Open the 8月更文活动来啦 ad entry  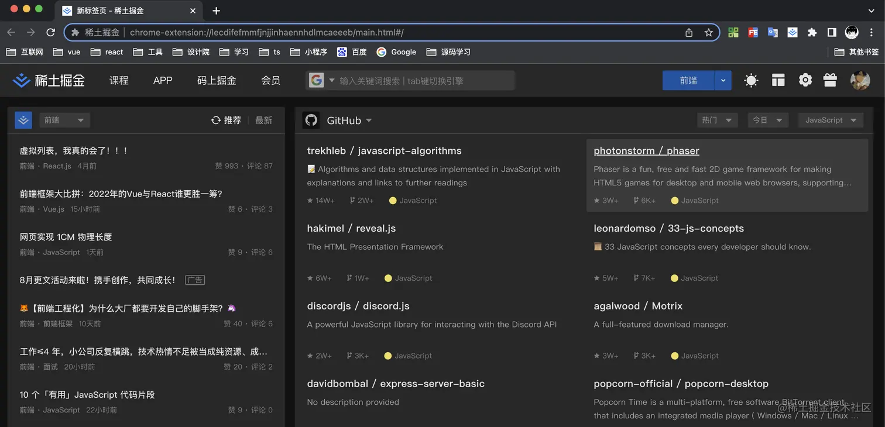click(97, 280)
